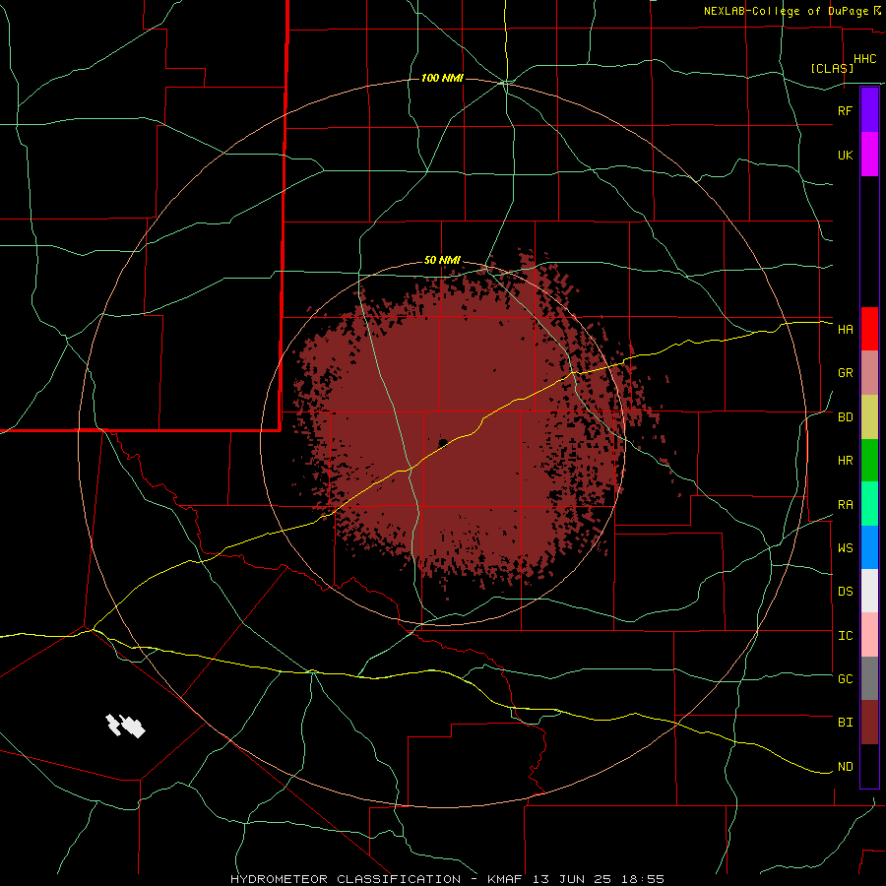Click the IC legend label
This screenshot has height=886, width=886.
[845, 636]
